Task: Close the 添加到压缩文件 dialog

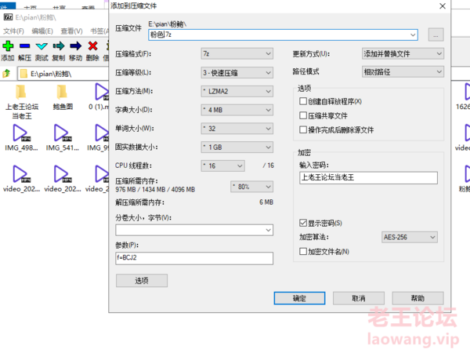Action: [x=443, y=6]
